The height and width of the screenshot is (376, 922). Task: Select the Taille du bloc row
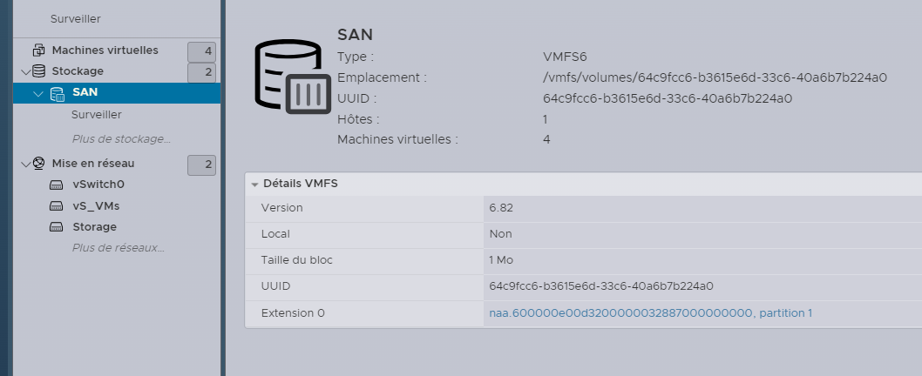582,259
